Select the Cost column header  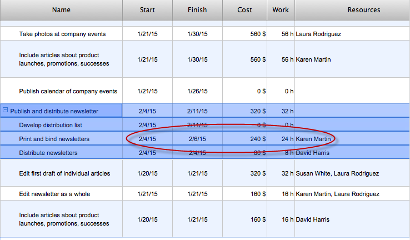click(x=244, y=10)
